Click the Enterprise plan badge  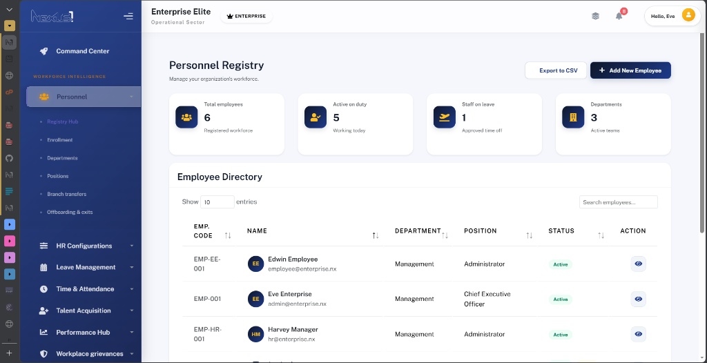pos(246,17)
